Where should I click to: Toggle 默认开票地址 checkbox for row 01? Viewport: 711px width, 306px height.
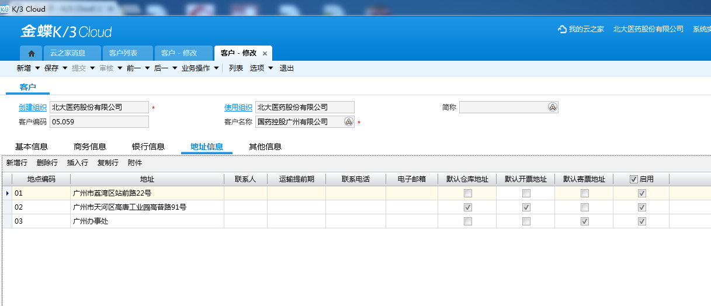point(526,193)
